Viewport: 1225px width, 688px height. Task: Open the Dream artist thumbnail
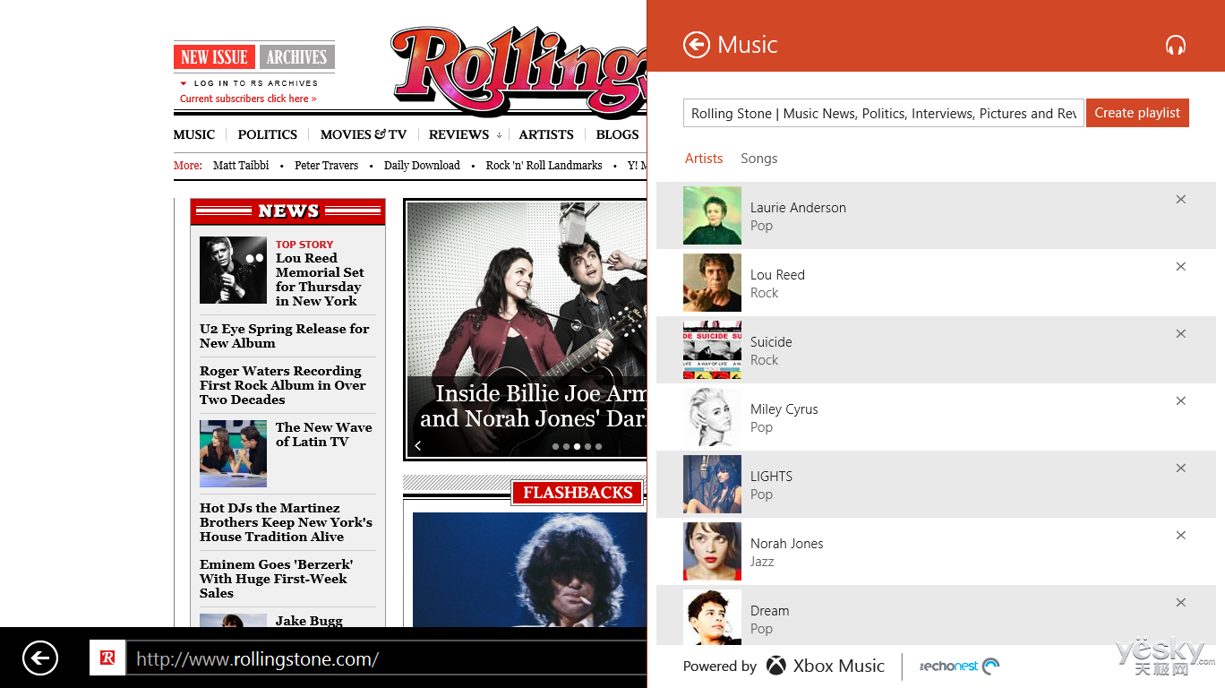[x=712, y=617]
